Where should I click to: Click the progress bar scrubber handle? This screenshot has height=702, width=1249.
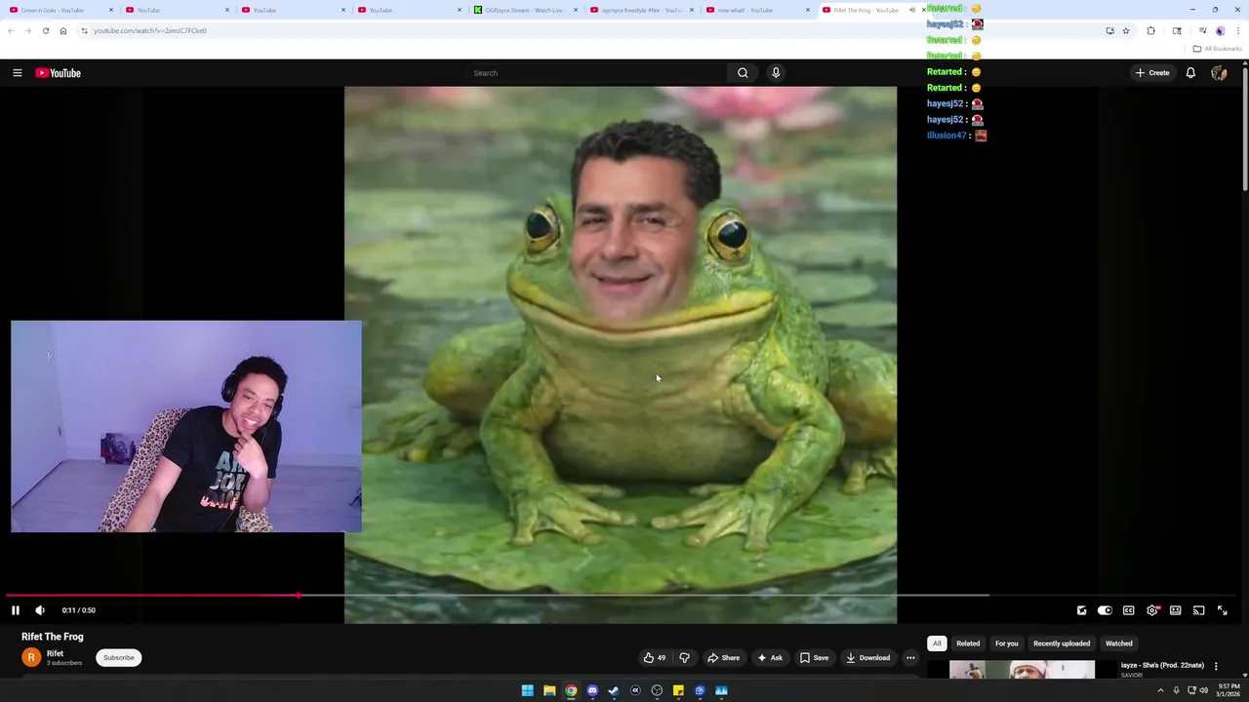[299, 595]
